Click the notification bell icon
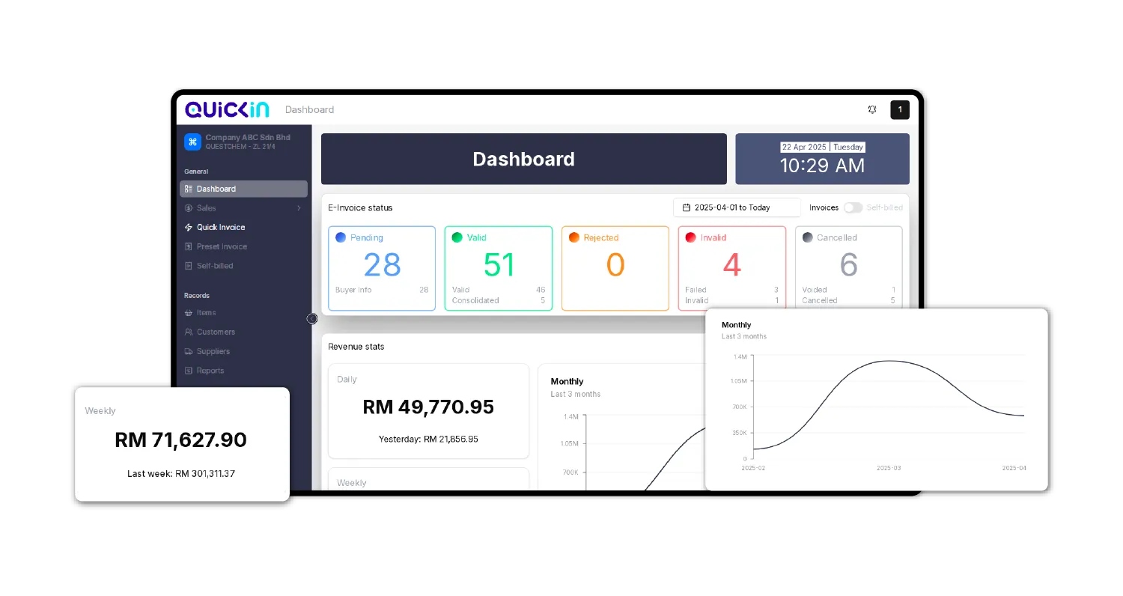This screenshot has width=1123, height=596. [871, 109]
